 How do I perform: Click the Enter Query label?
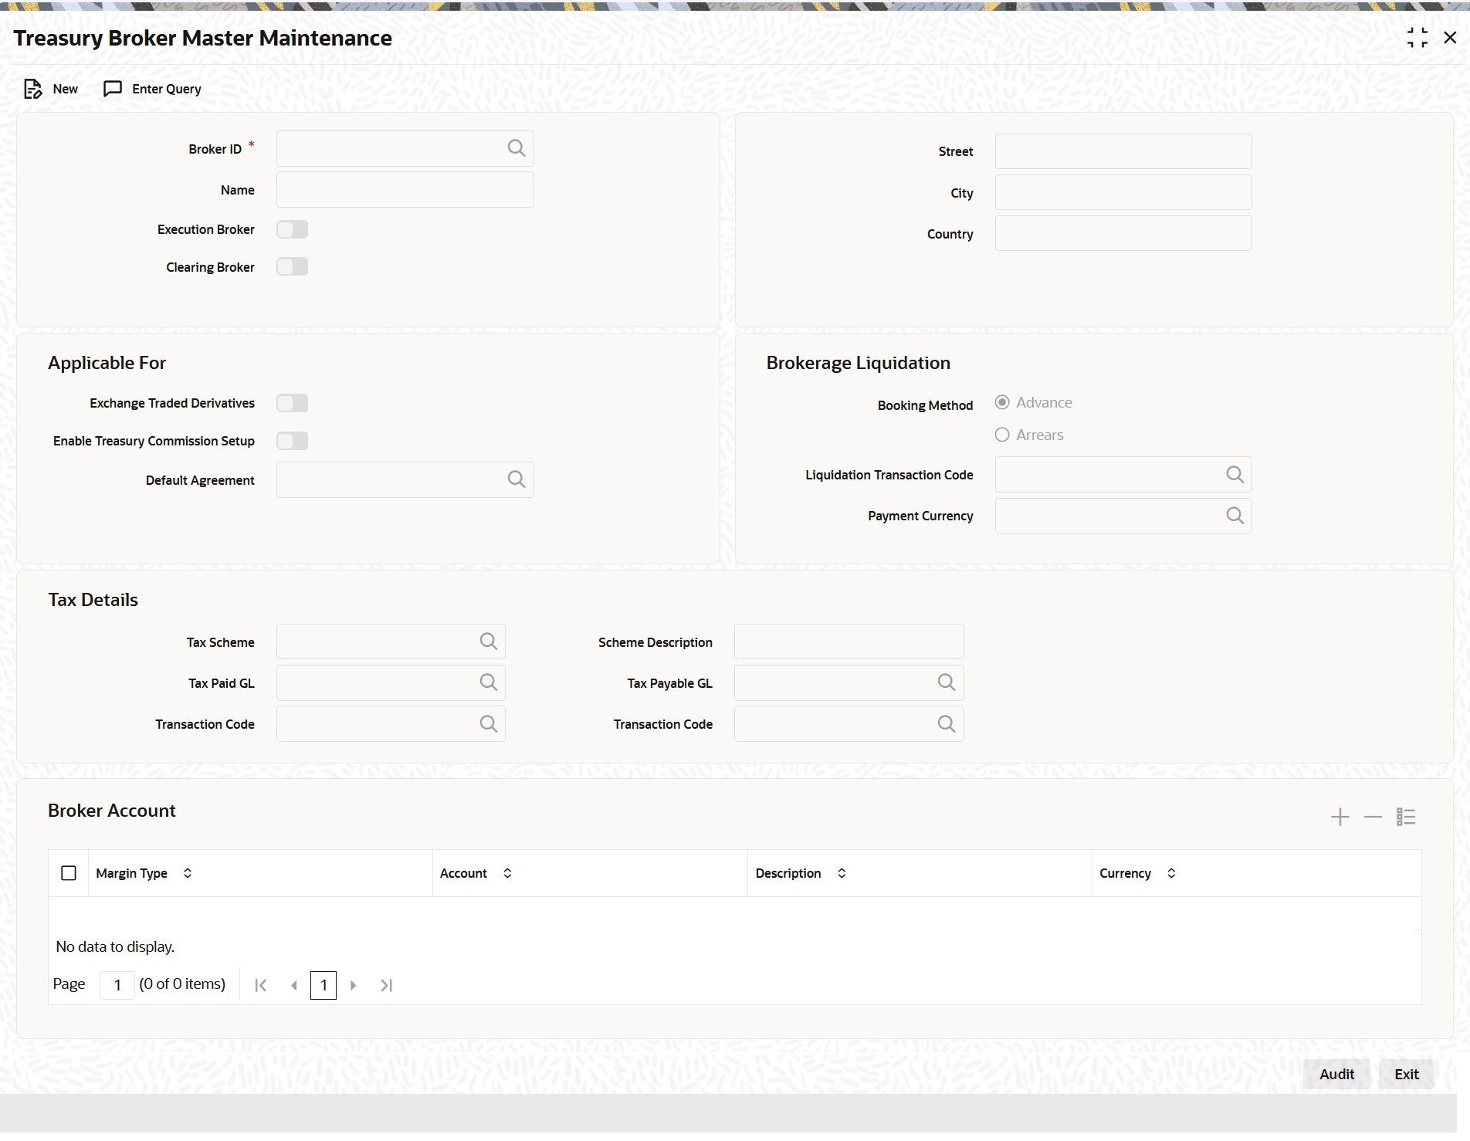[x=167, y=90]
